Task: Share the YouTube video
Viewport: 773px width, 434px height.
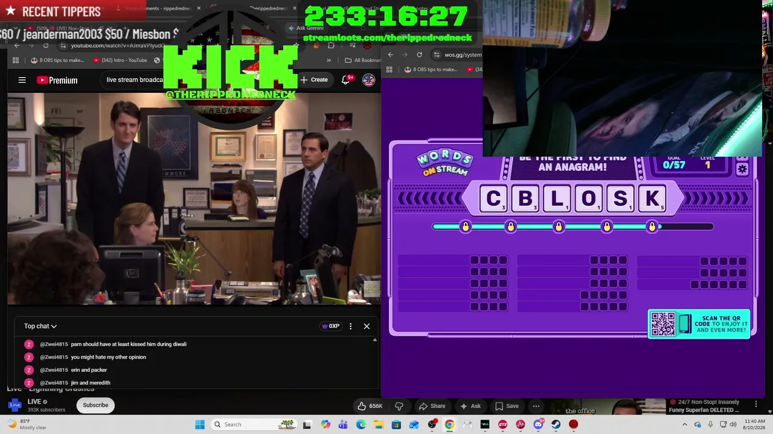Action: click(432, 406)
